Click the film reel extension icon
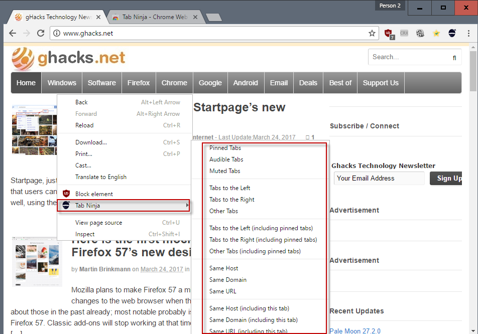The width and height of the screenshot is (478, 334). click(420, 33)
